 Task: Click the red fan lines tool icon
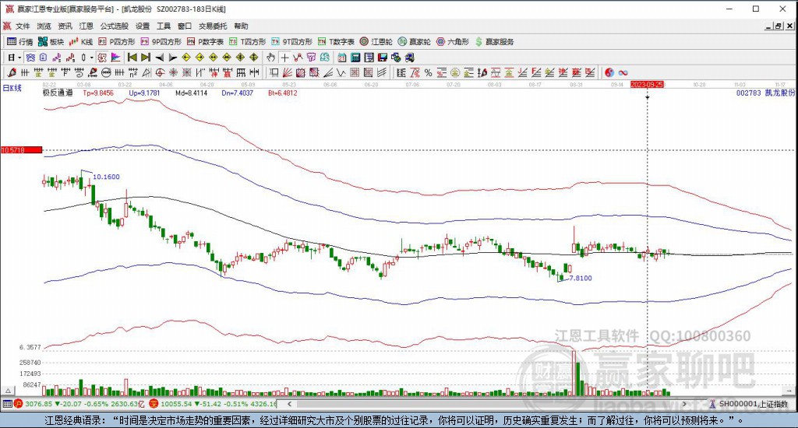287,72
